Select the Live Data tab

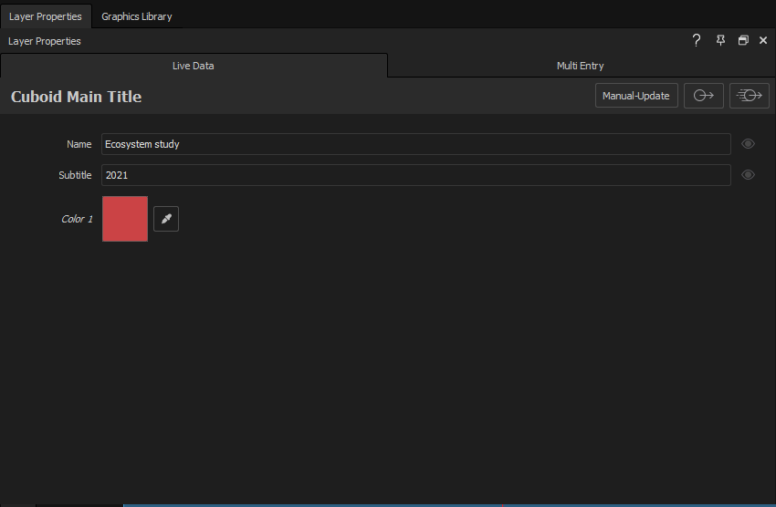pos(194,66)
